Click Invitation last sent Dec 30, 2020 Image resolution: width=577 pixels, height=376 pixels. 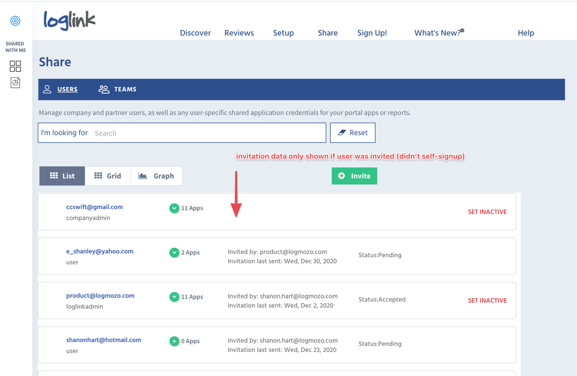pos(282,261)
